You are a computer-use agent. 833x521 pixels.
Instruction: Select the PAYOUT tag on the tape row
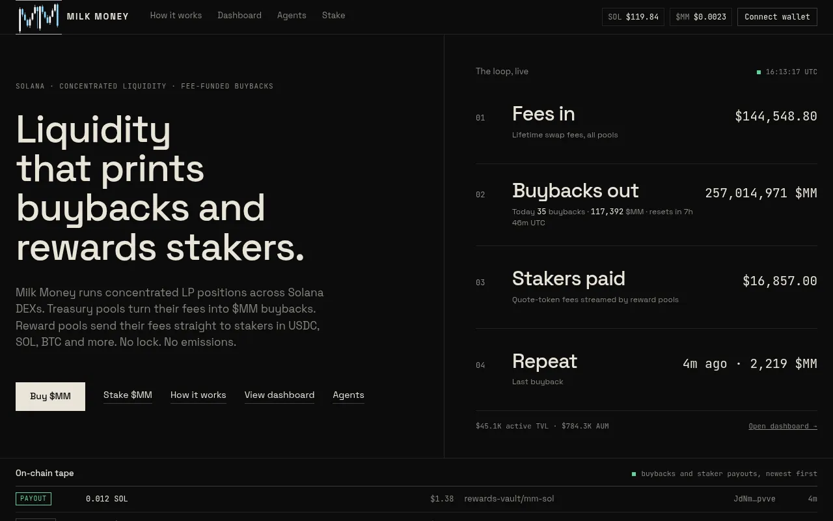click(33, 499)
